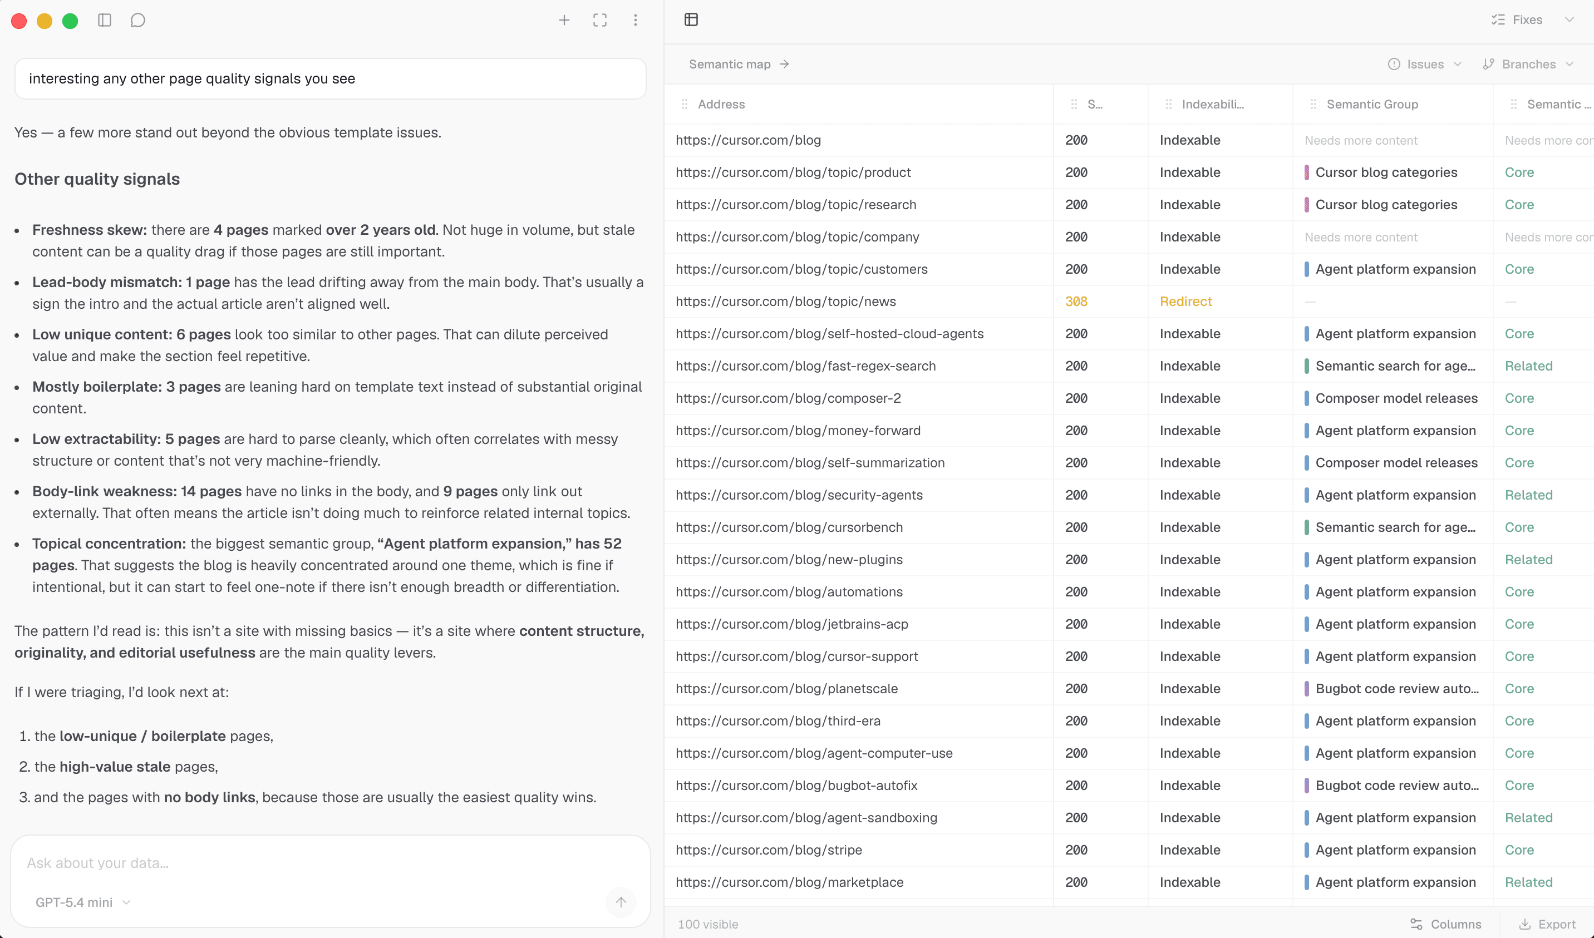Select the blog/topic/news address
This screenshot has width=1594, height=938.
tap(786, 302)
